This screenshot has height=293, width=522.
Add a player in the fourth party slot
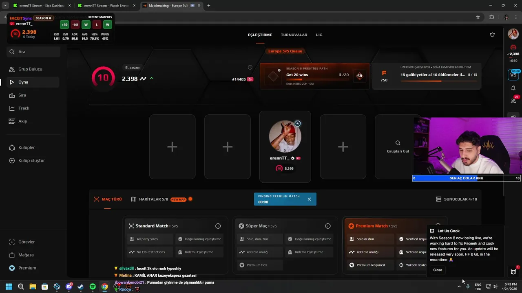(343, 147)
